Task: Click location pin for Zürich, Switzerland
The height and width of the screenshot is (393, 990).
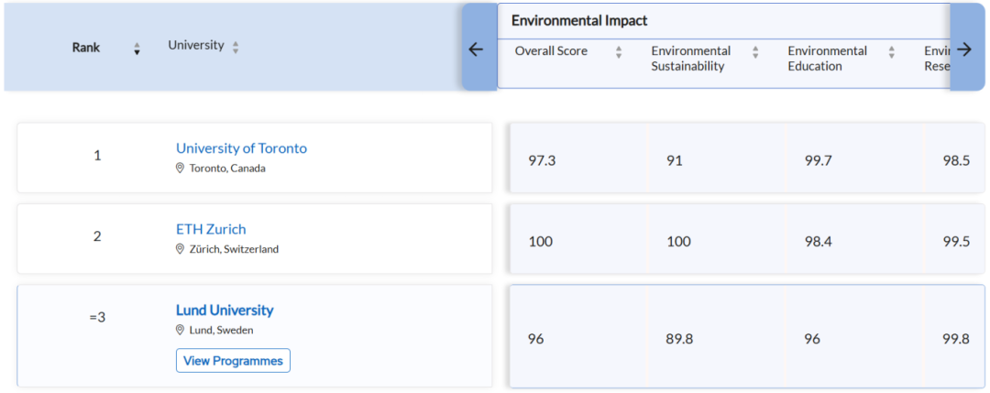Action: click(180, 249)
